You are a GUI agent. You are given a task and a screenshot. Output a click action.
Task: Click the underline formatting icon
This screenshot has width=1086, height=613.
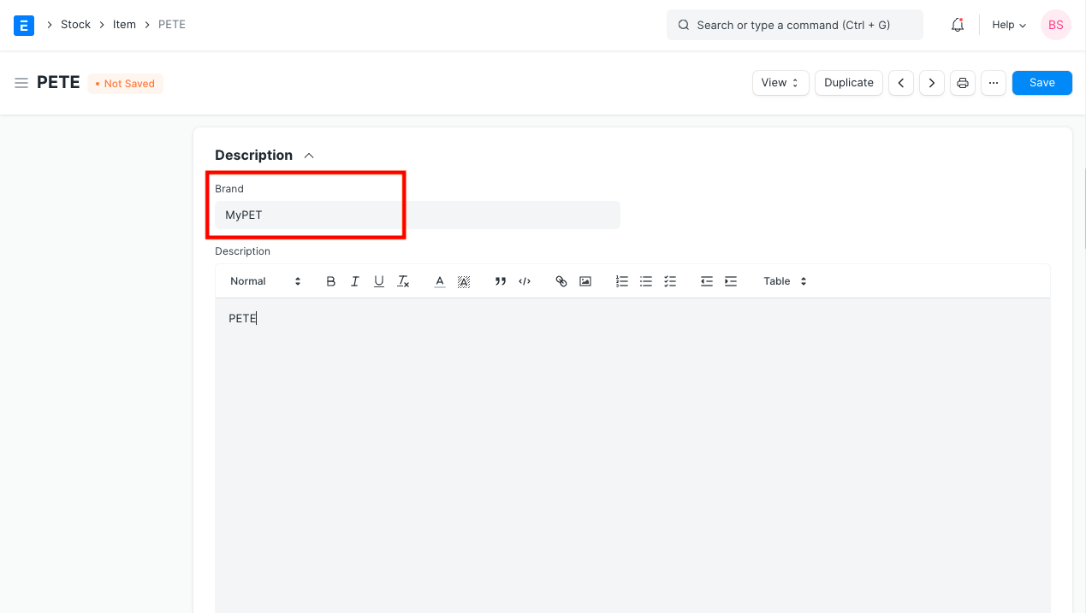click(379, 281)
